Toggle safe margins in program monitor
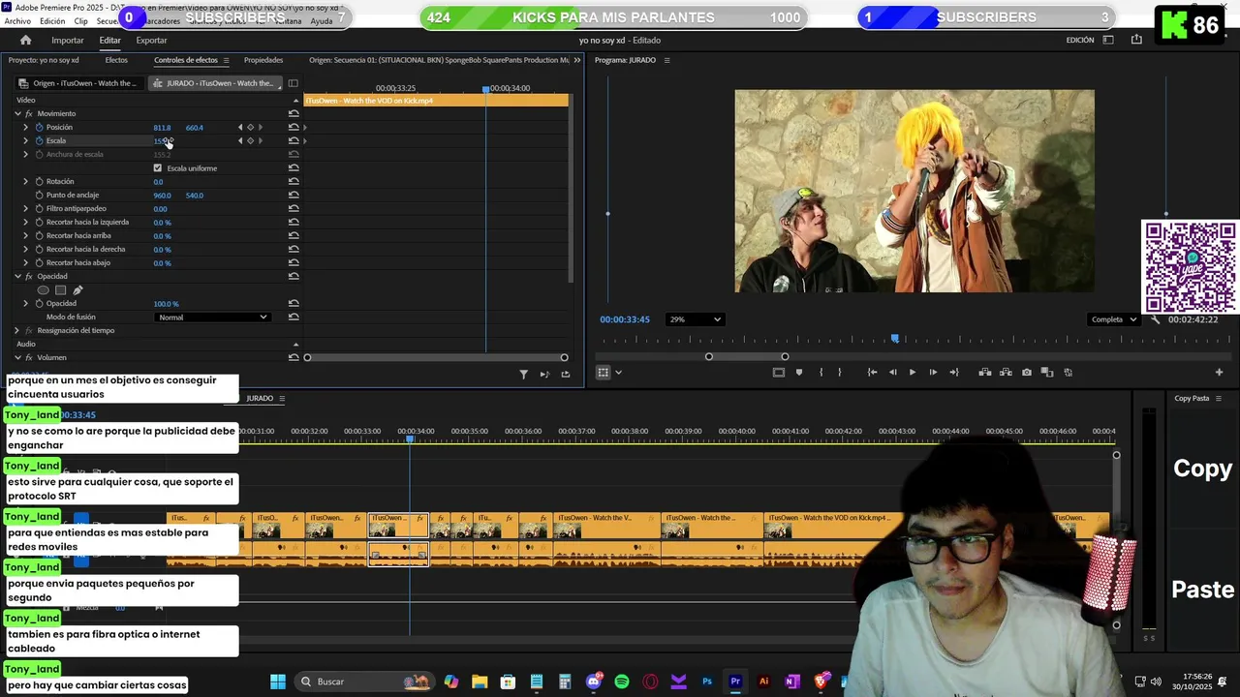This screenshot has width=1240, height=697. click(x=778, y=372)
